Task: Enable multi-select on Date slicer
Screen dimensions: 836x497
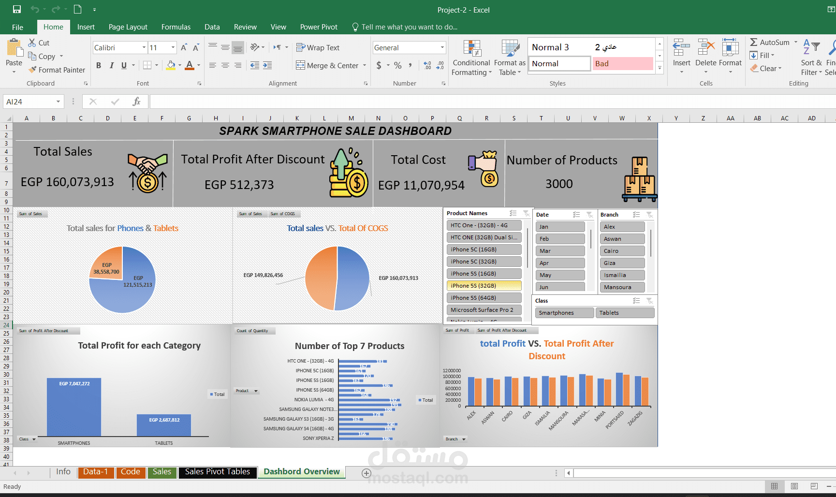Action: click(x=576, y=215)
